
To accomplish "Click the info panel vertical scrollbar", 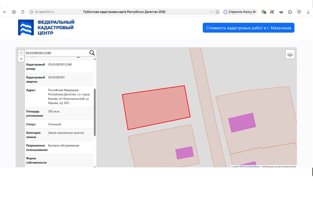I will (x=95, y=112).
